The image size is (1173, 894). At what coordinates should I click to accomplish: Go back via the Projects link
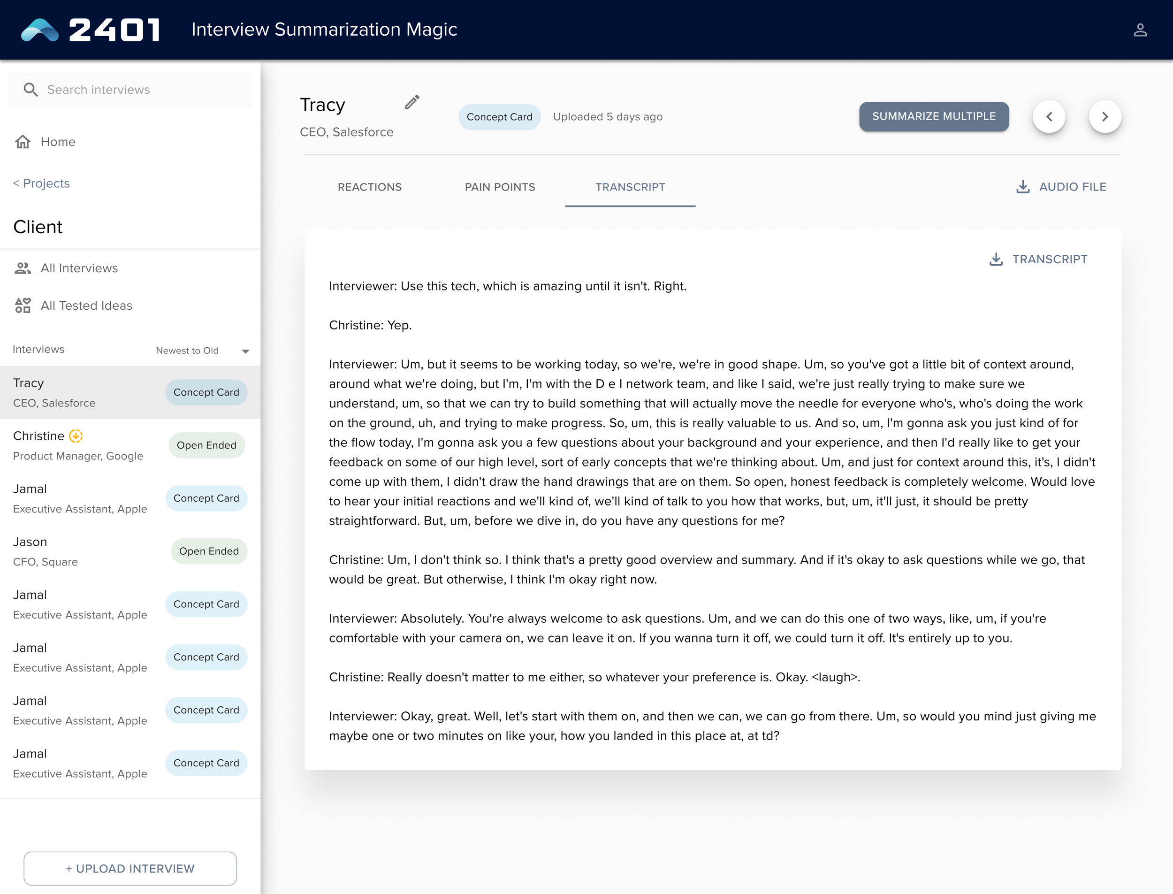[41, 183]
